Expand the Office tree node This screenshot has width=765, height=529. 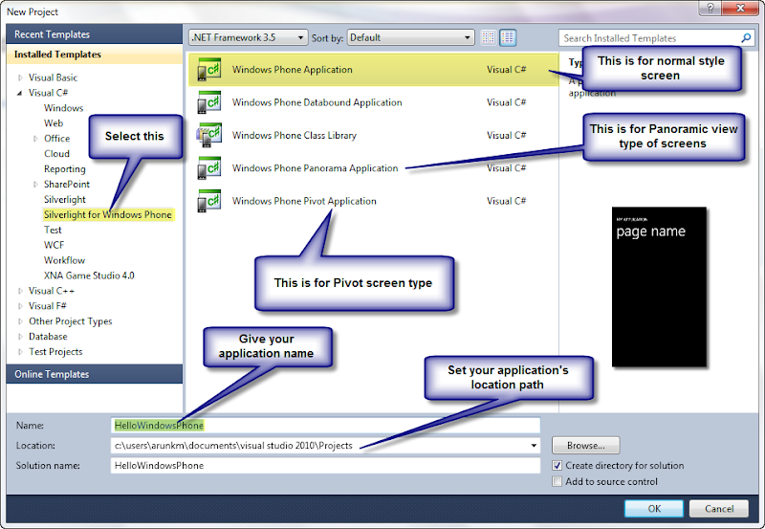pos(35,139)
